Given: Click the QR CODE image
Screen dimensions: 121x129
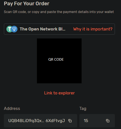Looking at the screenshot, I should (x=59, y=61).
